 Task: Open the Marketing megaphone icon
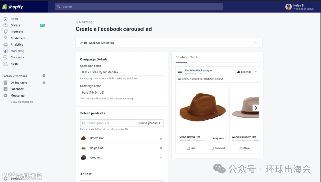tap(6, 51)
